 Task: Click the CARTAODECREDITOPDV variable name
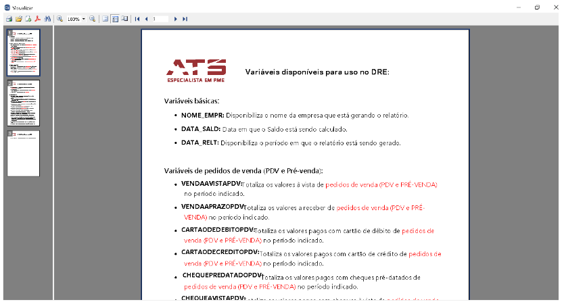pos(220,252)
